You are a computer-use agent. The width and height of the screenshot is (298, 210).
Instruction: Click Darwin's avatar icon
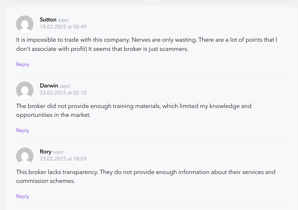(x=25, y=90)
